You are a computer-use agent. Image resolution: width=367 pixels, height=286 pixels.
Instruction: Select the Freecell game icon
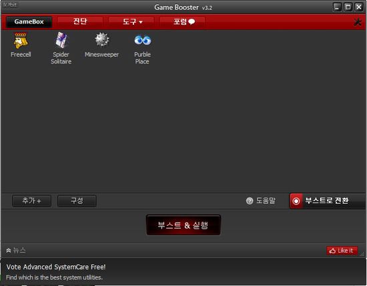pos(21,41)
